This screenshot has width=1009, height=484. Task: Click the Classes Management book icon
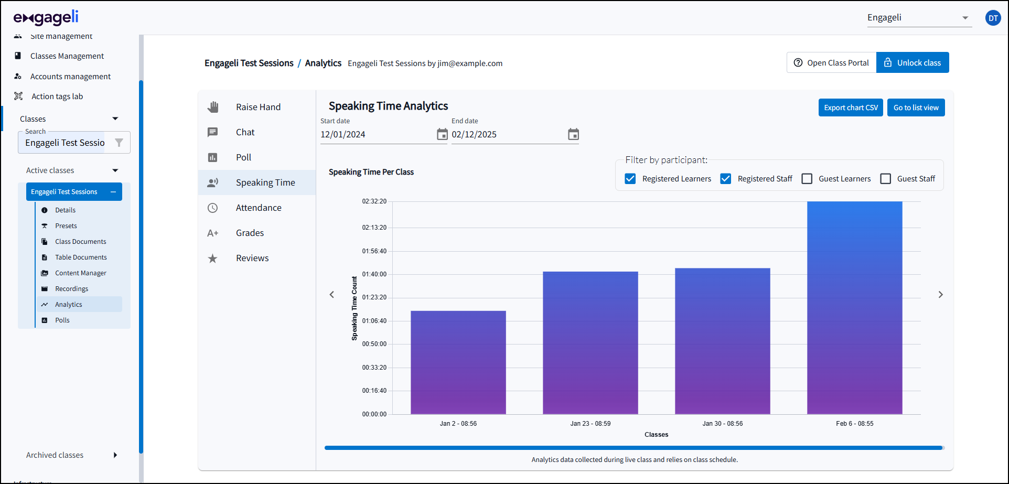[18, 56]
